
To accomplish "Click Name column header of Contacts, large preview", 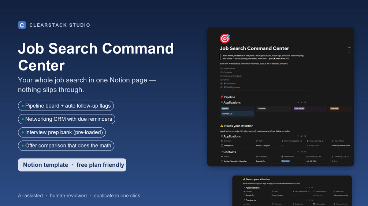I will 224,156.
